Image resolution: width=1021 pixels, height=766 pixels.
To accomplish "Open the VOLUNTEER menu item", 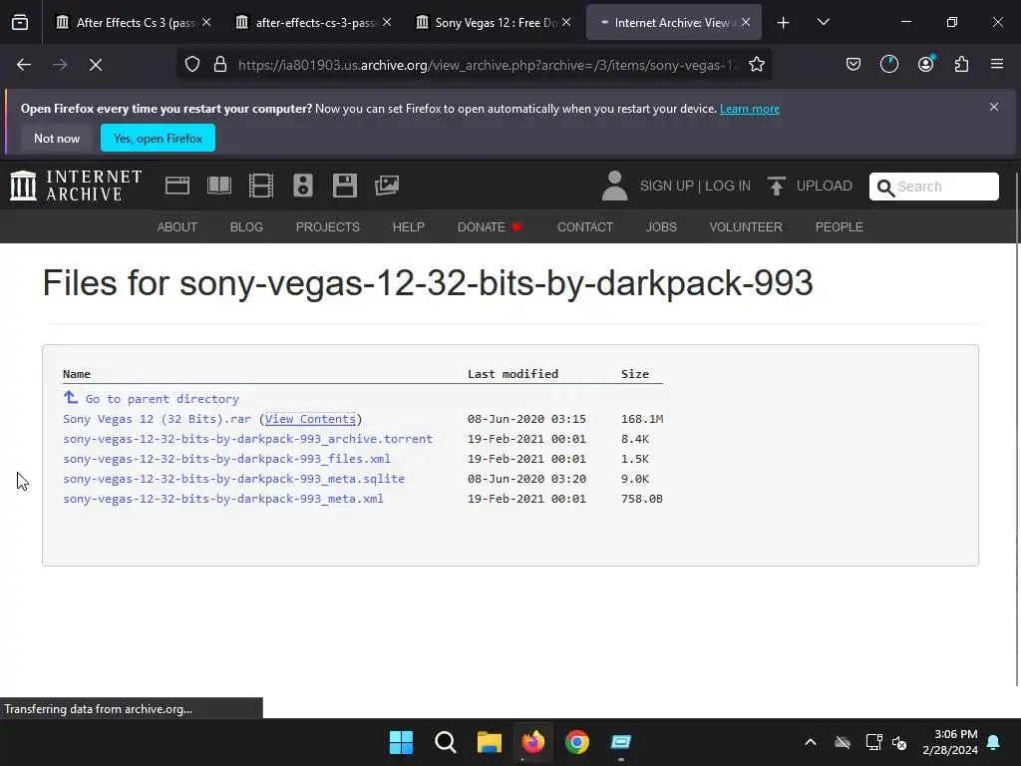I will click(x=746, y=226).
